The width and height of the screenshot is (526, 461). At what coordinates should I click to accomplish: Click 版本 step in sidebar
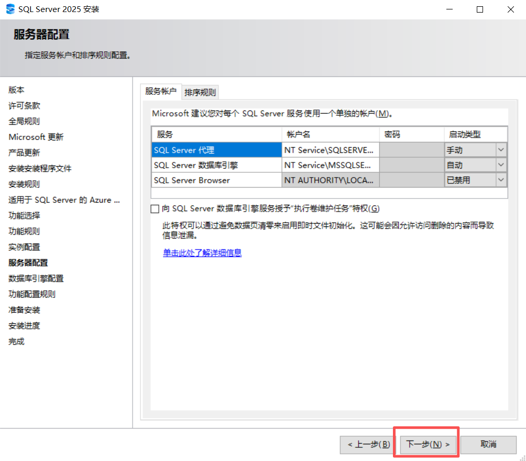pyautogui.click(x=16, y=90)
